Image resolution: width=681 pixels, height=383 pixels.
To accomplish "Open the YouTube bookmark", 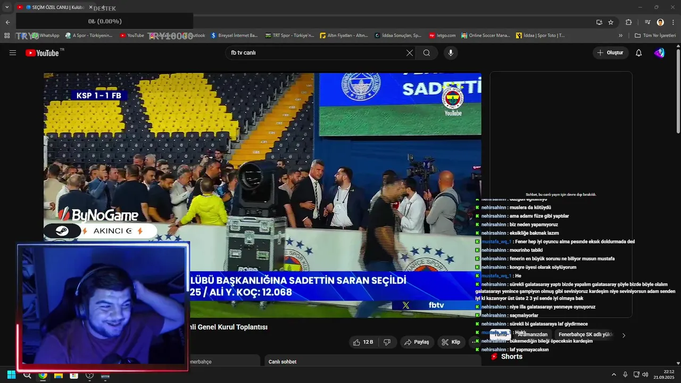I will [x=131, y=36].
